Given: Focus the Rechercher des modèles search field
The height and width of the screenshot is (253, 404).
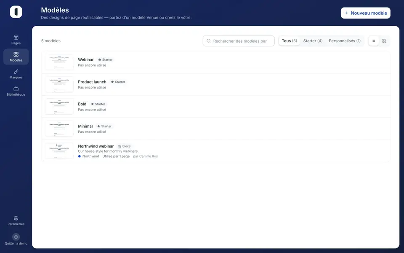Looking at the screenshot, I should (239, 41).
